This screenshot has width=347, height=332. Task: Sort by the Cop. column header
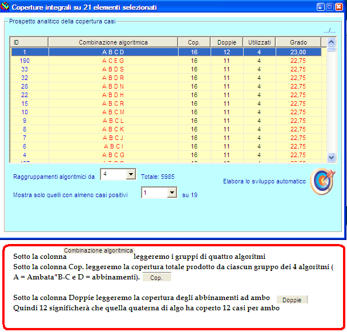194,42
